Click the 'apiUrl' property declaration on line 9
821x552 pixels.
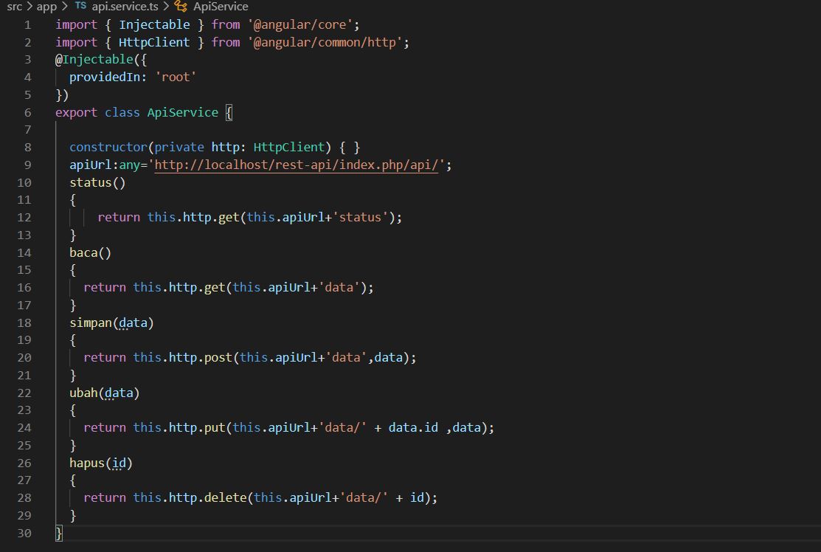91,165
